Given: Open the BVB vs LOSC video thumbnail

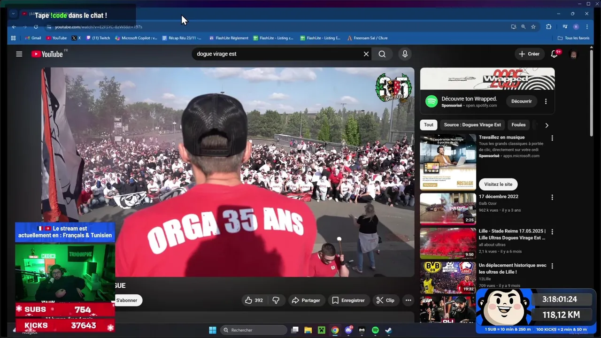Looking at the screenshot, I should (448, 277).
